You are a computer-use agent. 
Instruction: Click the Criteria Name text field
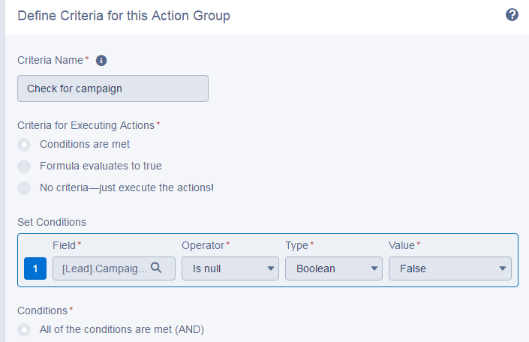[113, 88]
